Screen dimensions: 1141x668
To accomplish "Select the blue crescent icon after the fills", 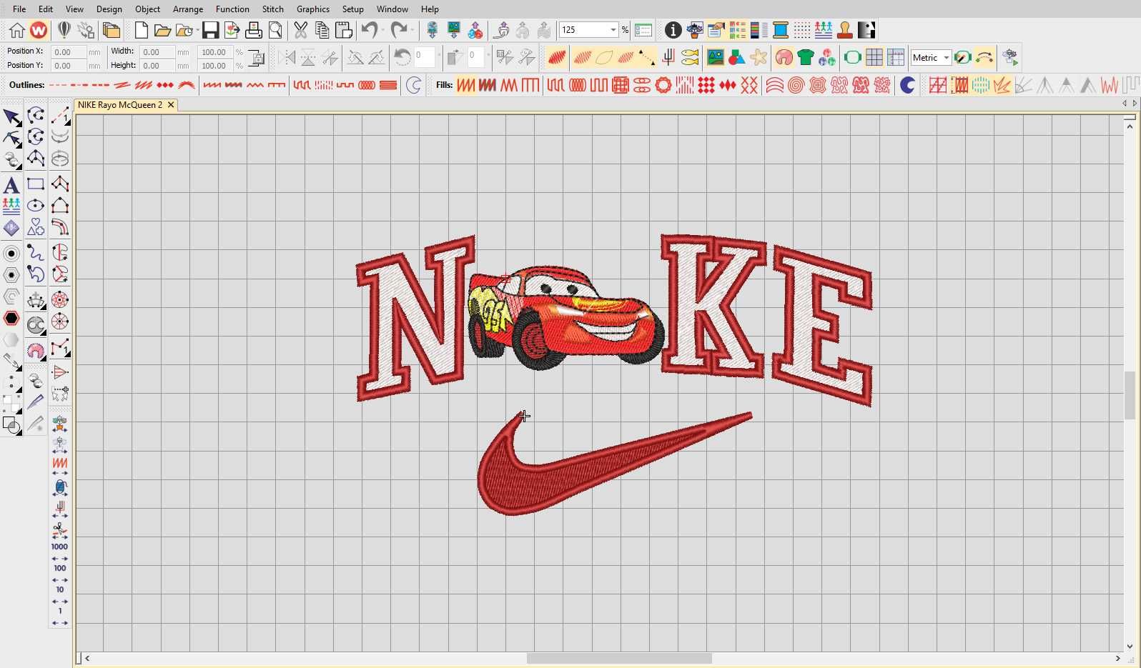I will tap(907, 85).
